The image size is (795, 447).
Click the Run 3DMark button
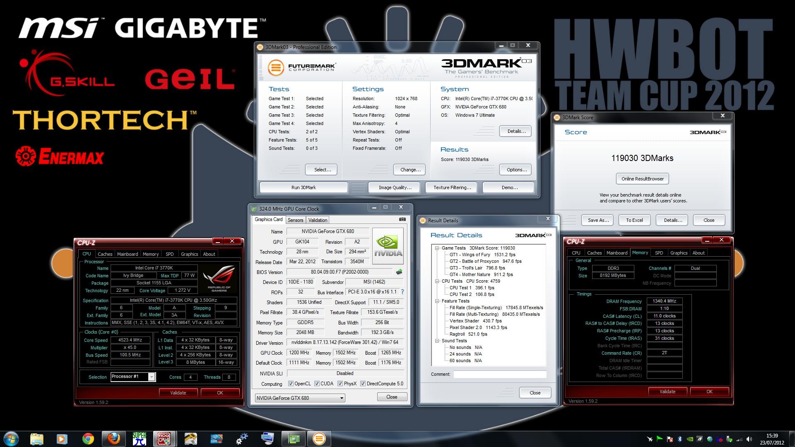pyautogui.click(x=304, y=187)
